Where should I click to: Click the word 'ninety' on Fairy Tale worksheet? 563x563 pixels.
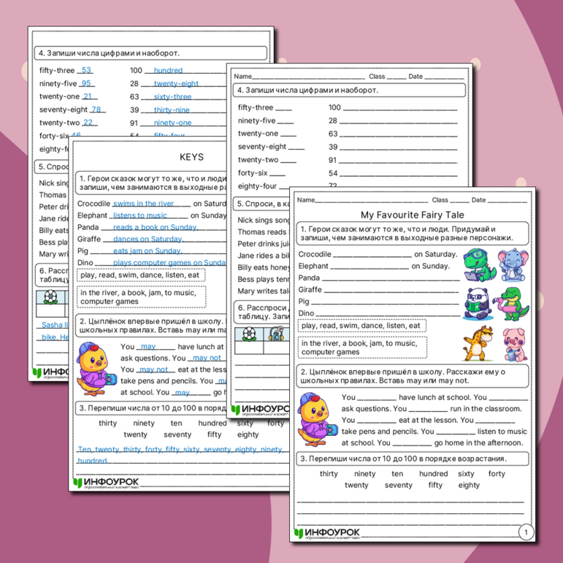(x=365, y=474)
